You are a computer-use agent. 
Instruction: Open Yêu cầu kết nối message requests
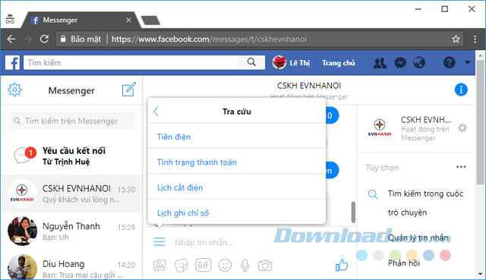point(71,156)
